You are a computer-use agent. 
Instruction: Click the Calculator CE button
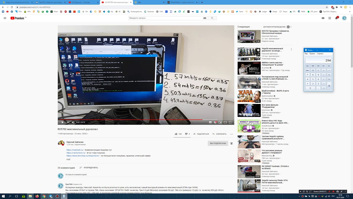click(x=313, y=70)
